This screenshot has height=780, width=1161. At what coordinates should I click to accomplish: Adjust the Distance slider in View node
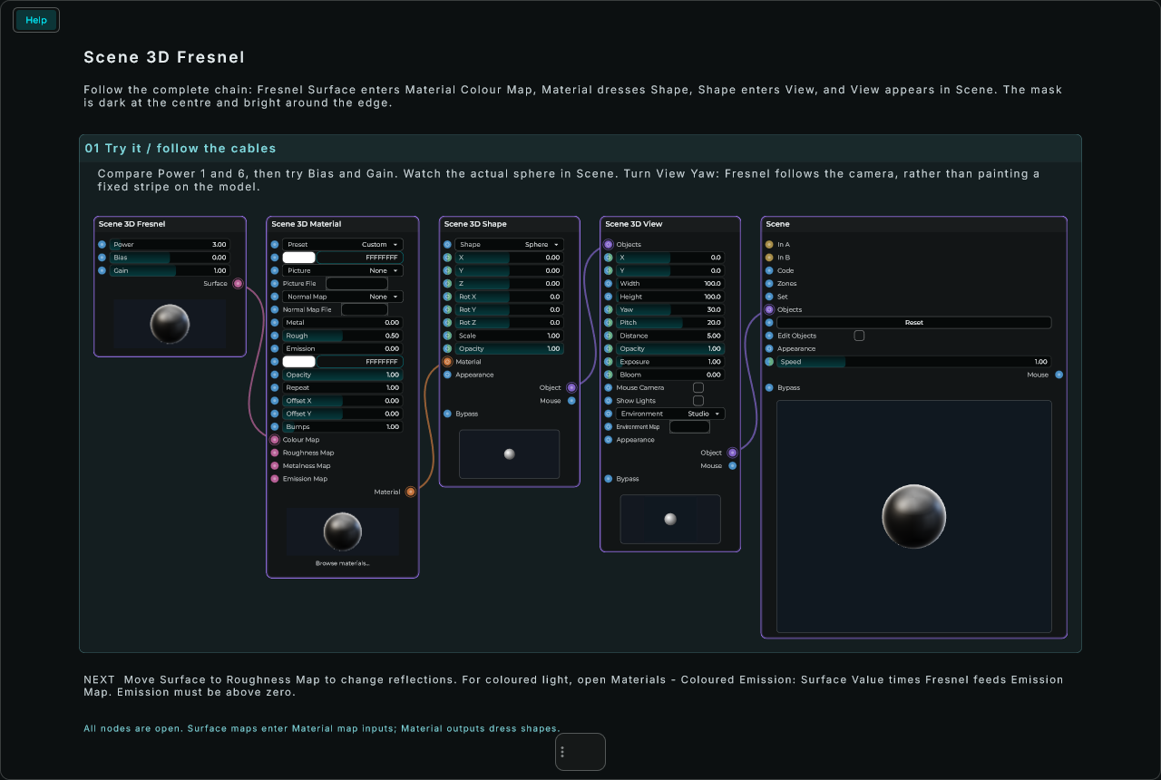click(670, 336)
